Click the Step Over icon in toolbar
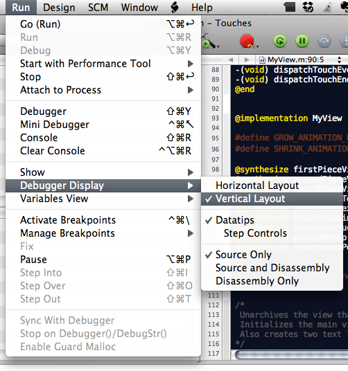 point(324,41)
